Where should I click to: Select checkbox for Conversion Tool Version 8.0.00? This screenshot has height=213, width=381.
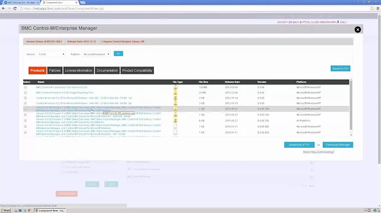coord(25,87)
